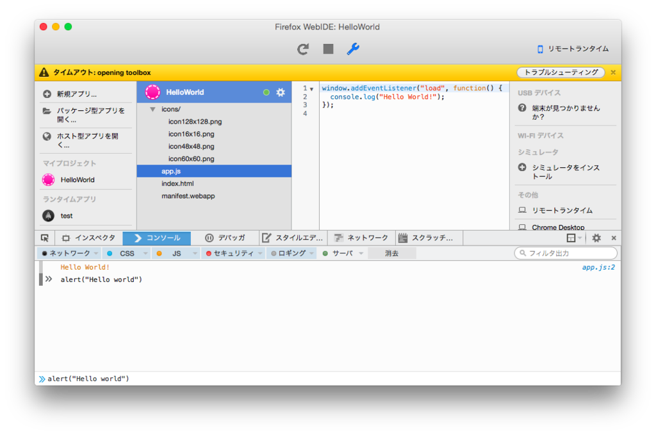Open icon128x128.png file
This screenshot has height=435, width=656.
(195, 122)
